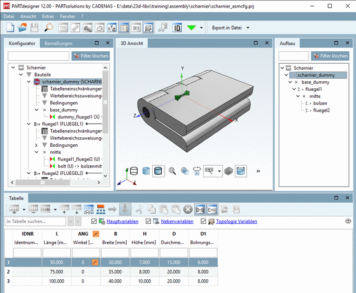This screenshot has width=356, height=293.
Task: Open project with the folder icon
Action: 22,28
